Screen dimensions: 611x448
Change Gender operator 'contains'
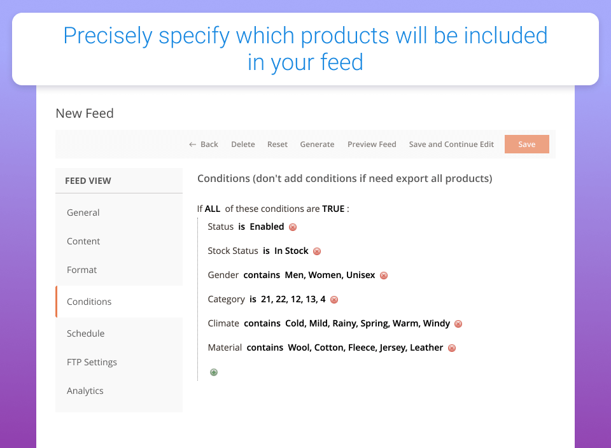[262, 275]
